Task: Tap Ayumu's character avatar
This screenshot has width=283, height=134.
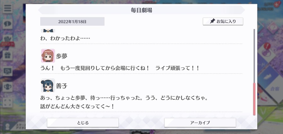Action: (x=48, y=56)
